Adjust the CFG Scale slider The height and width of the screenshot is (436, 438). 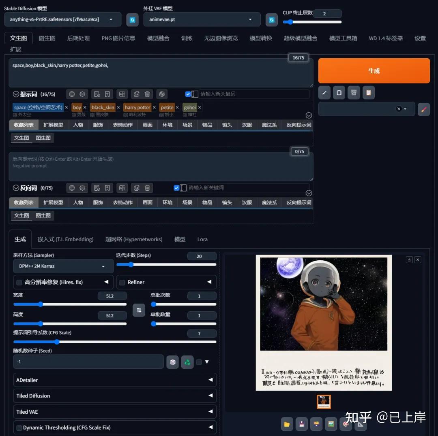(x=115, y=342)
